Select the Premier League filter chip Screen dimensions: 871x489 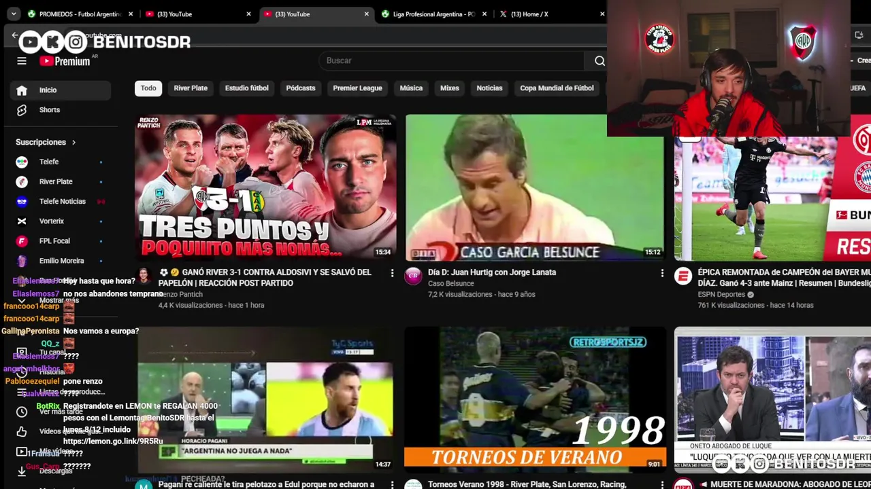357,88
